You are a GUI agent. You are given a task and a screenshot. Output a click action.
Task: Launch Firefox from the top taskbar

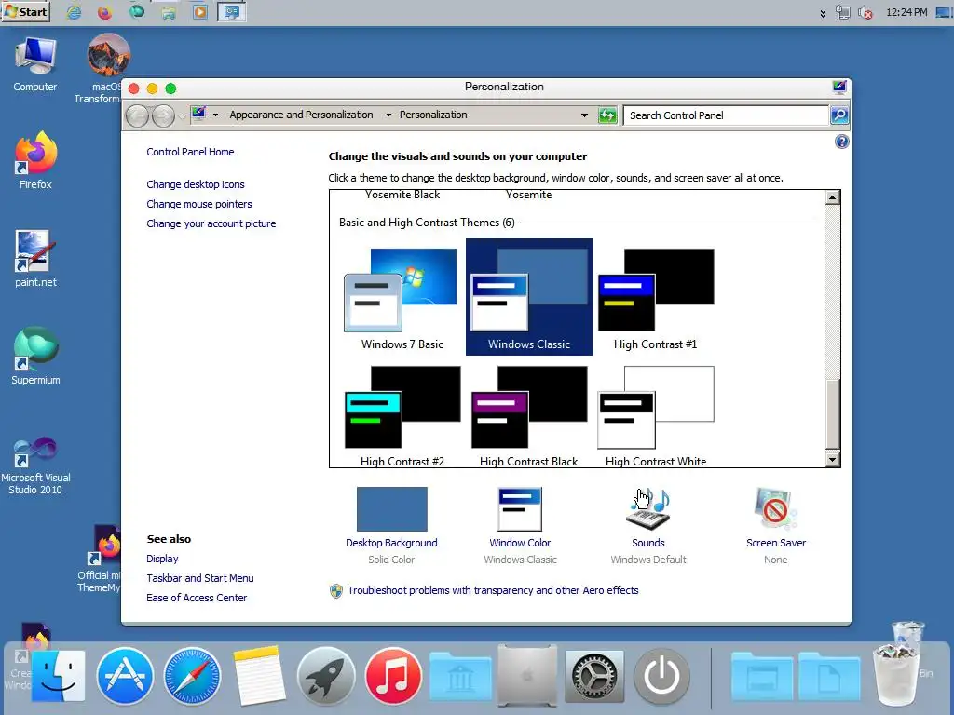(x=105, y=12)
